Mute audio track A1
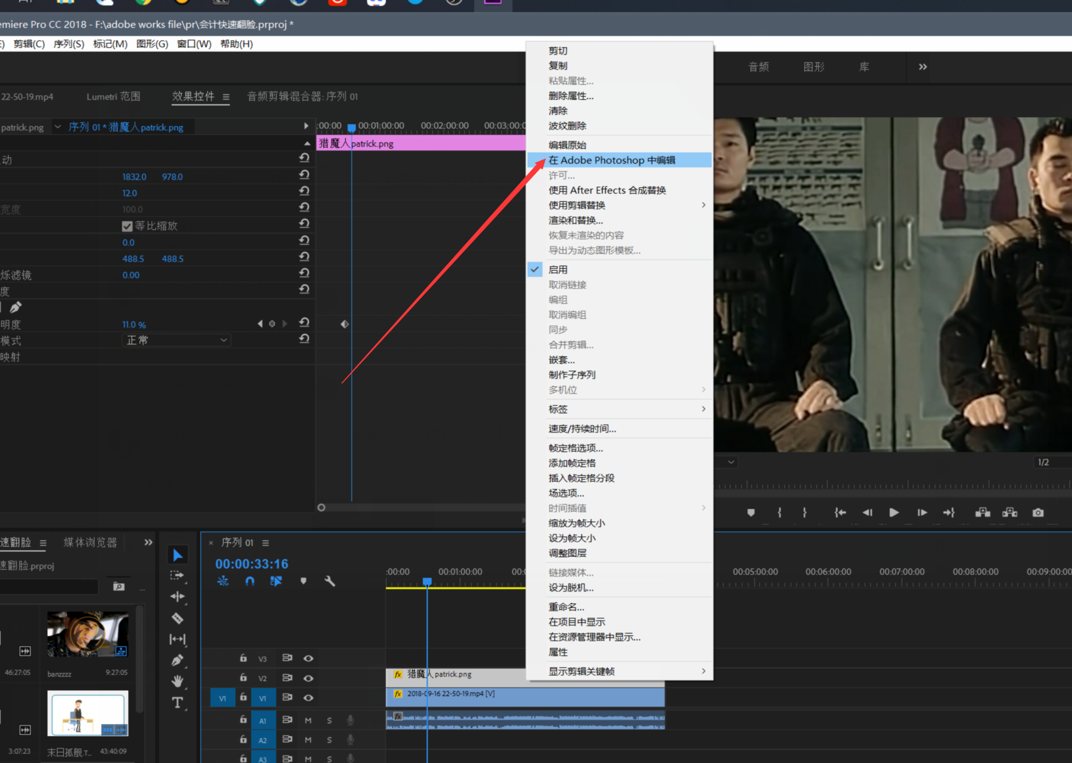The image size is (1072, 763). pyautogui.click(x=308, y=720)
